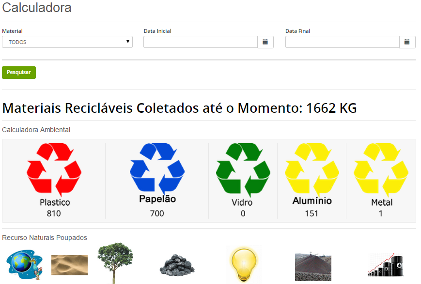Click the Metal label text
The height and width of the screenshot is (284, 421).
(382, 202)
